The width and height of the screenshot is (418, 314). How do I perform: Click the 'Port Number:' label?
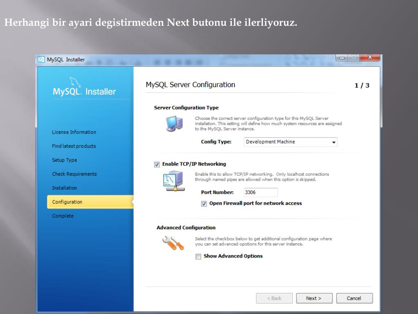coord(217,192)
